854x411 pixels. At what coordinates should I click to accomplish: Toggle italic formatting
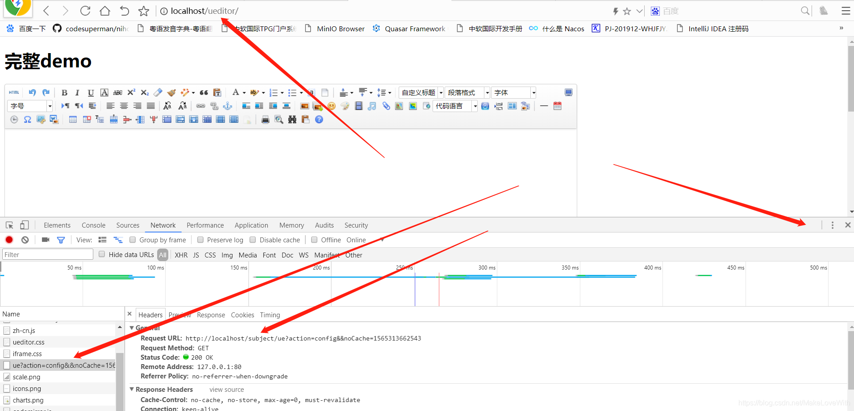[x=77, y=92]
